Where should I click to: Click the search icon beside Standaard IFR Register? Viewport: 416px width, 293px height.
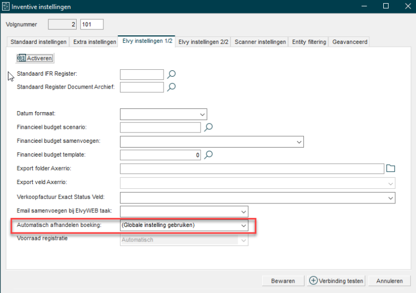(172, 75)
